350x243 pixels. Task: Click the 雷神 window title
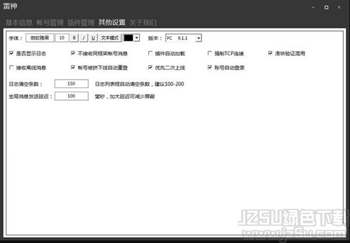click(11, 7)
